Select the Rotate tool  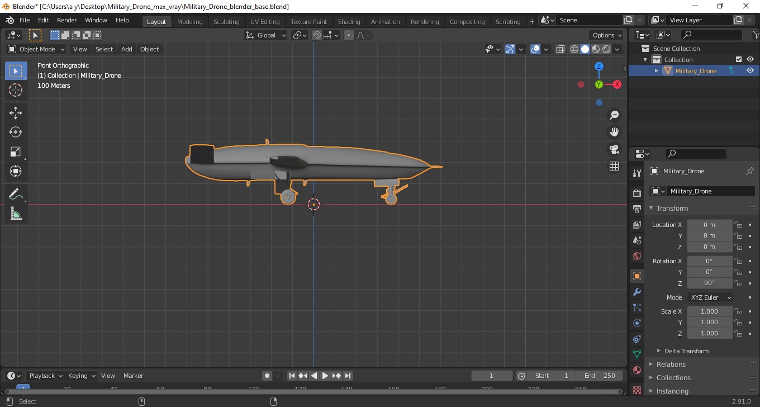pyautogui.click(x=16, y=132)
